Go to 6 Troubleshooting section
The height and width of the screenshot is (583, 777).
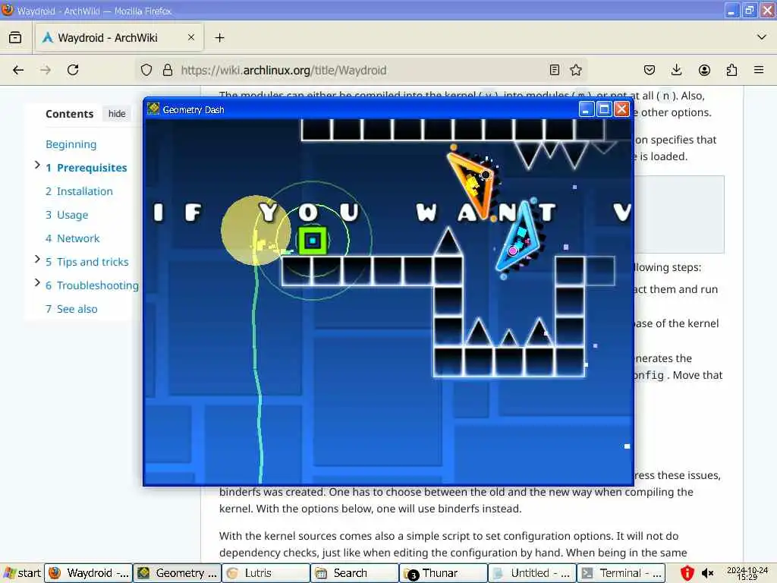pos(92,285)
